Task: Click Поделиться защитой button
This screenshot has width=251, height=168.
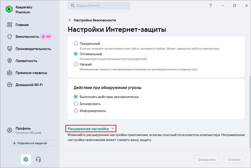Action: [29, 143]
